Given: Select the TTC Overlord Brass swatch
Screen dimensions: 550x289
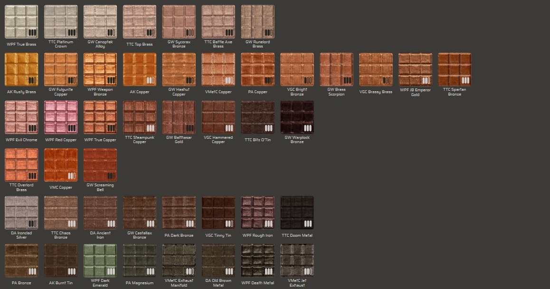Looking at the screenshot, I should click(x=21, y=165).
